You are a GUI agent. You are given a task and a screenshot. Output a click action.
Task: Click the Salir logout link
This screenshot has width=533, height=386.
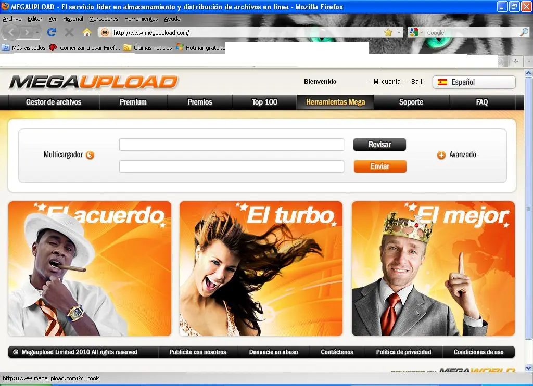(x=418, y=82)
